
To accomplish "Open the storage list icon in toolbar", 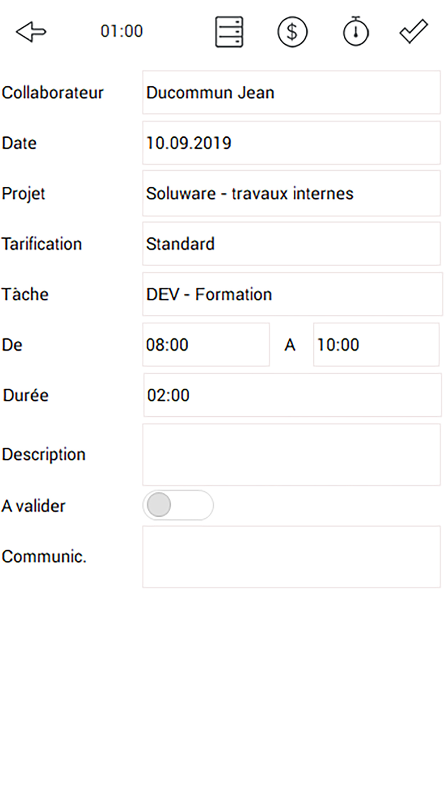I will coord(229,32).
